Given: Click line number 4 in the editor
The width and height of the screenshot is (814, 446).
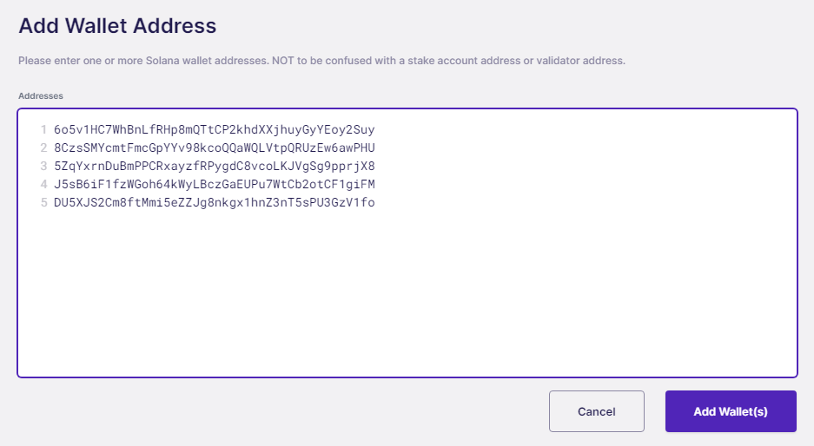Looking at the screenshot, I should pos(43,184).
